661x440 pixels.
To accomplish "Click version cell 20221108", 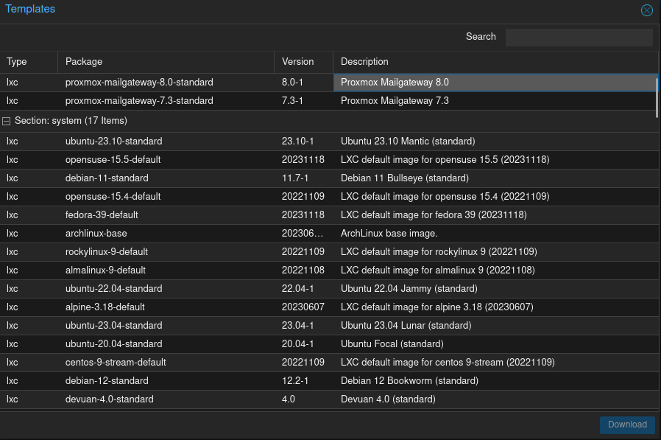I will (x=303, y=270).
